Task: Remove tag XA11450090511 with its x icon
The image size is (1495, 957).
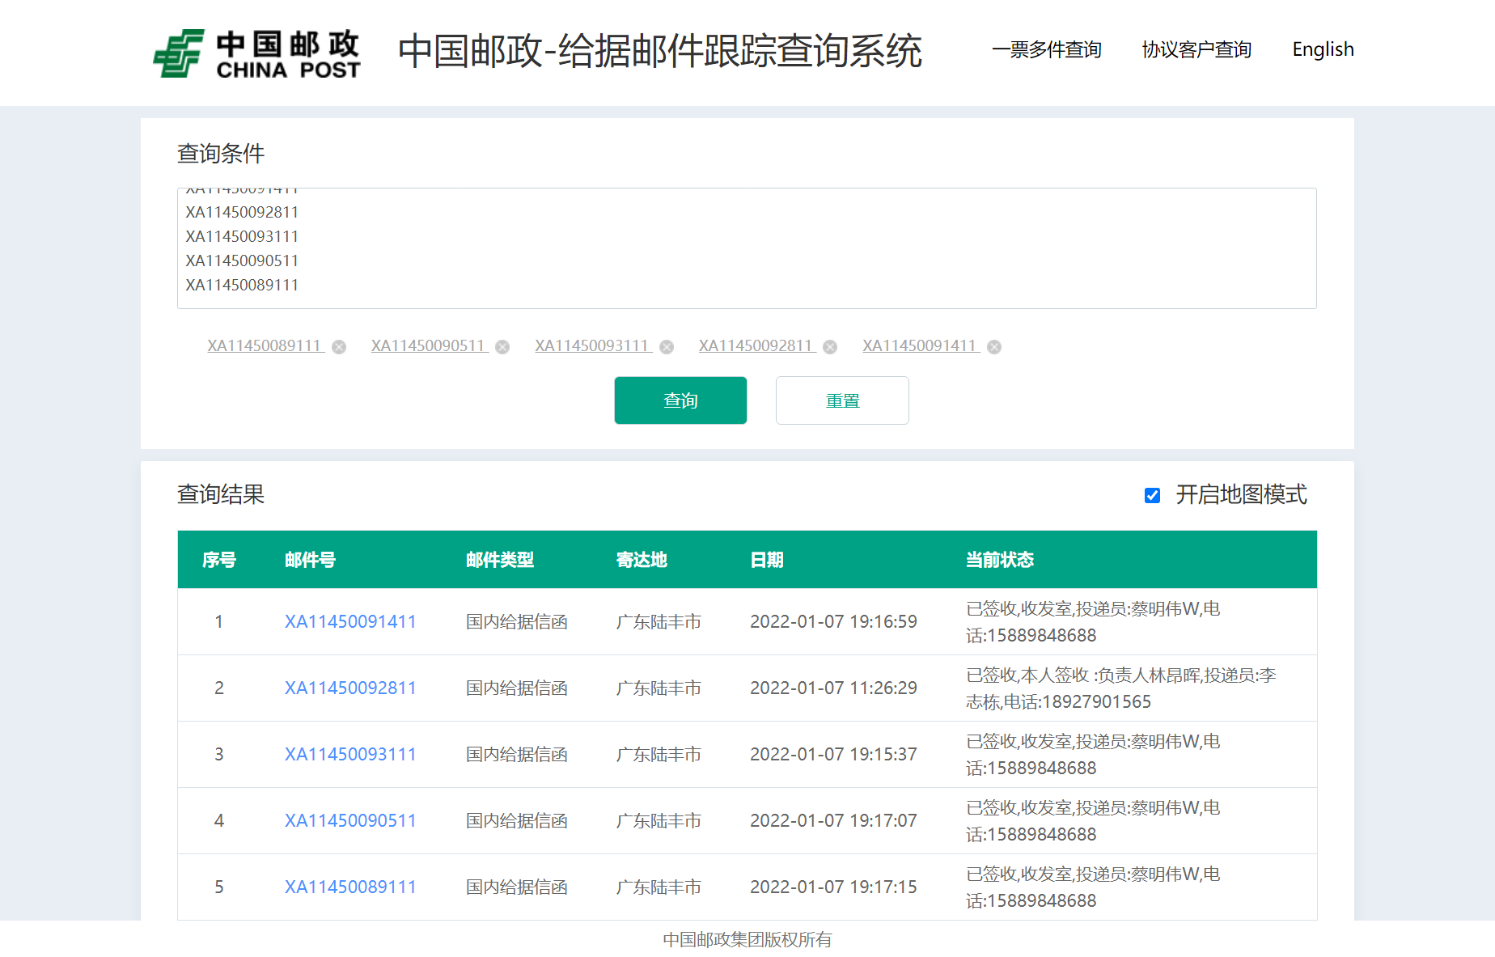Action: pos(502,347)
